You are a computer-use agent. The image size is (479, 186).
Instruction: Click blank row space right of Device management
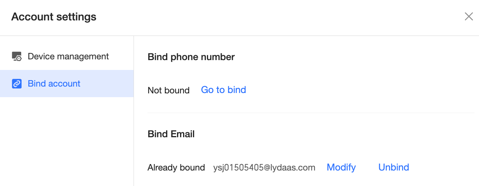tap(121, 57)
